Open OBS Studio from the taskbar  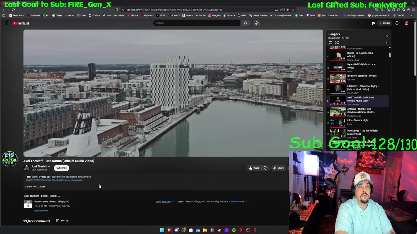tap(248, 230)
